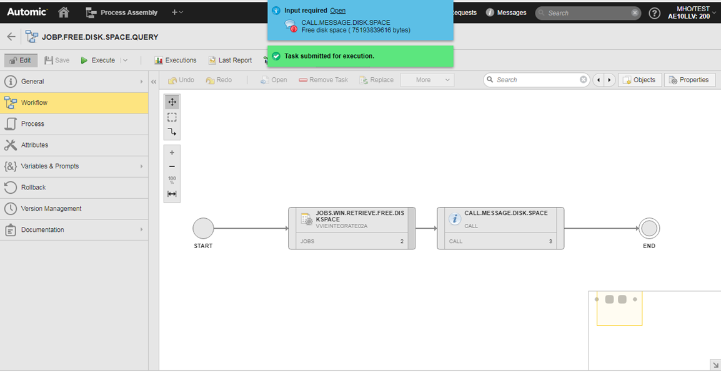Collapse the left sidebar panel
Viewport: 721px width, 374px height.
pyautogui.click(x=154, y=82)
